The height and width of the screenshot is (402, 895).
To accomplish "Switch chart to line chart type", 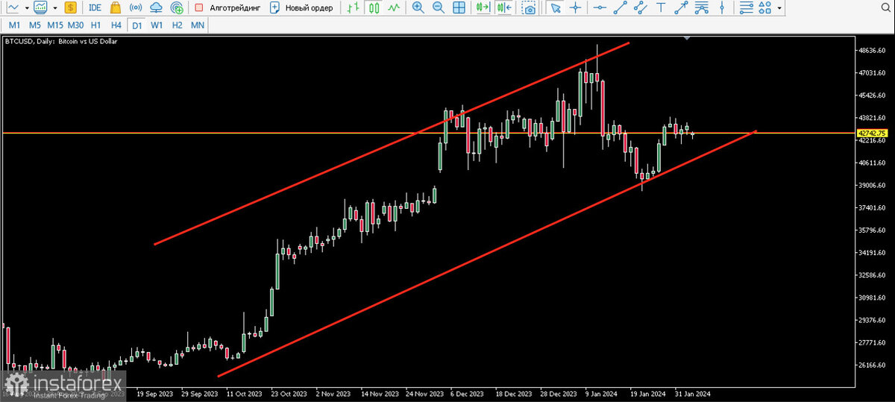I will click(x=392, y=7).
